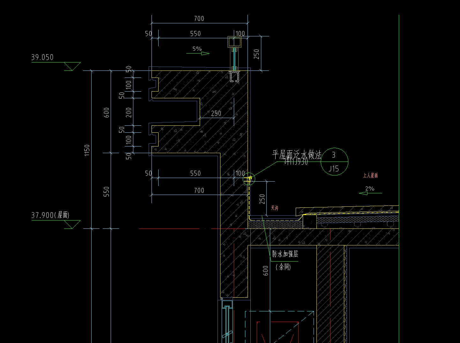This screenshot has width=460, height=343.
Task: Click the 200 vertical dimension text
Action: (129, 112)
